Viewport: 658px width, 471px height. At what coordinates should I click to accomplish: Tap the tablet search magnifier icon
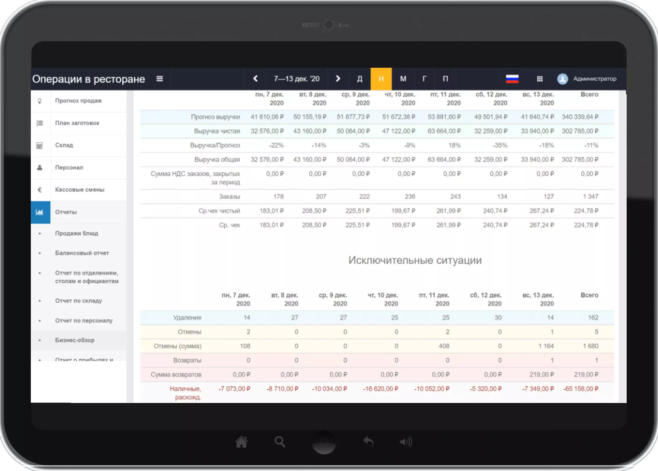coord(280,442)
